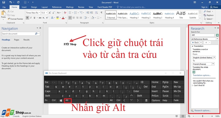Viewport: 221px width, 118px height.
Task: Select the Format Painter tool
Action: point(15,19)
